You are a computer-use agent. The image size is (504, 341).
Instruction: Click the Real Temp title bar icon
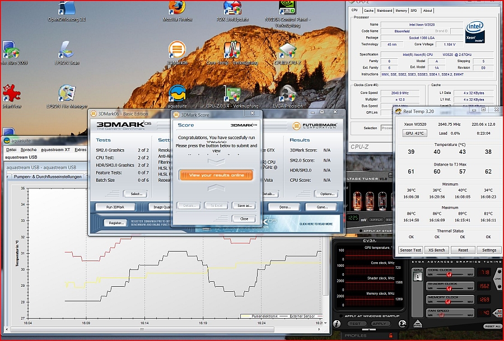399,111
